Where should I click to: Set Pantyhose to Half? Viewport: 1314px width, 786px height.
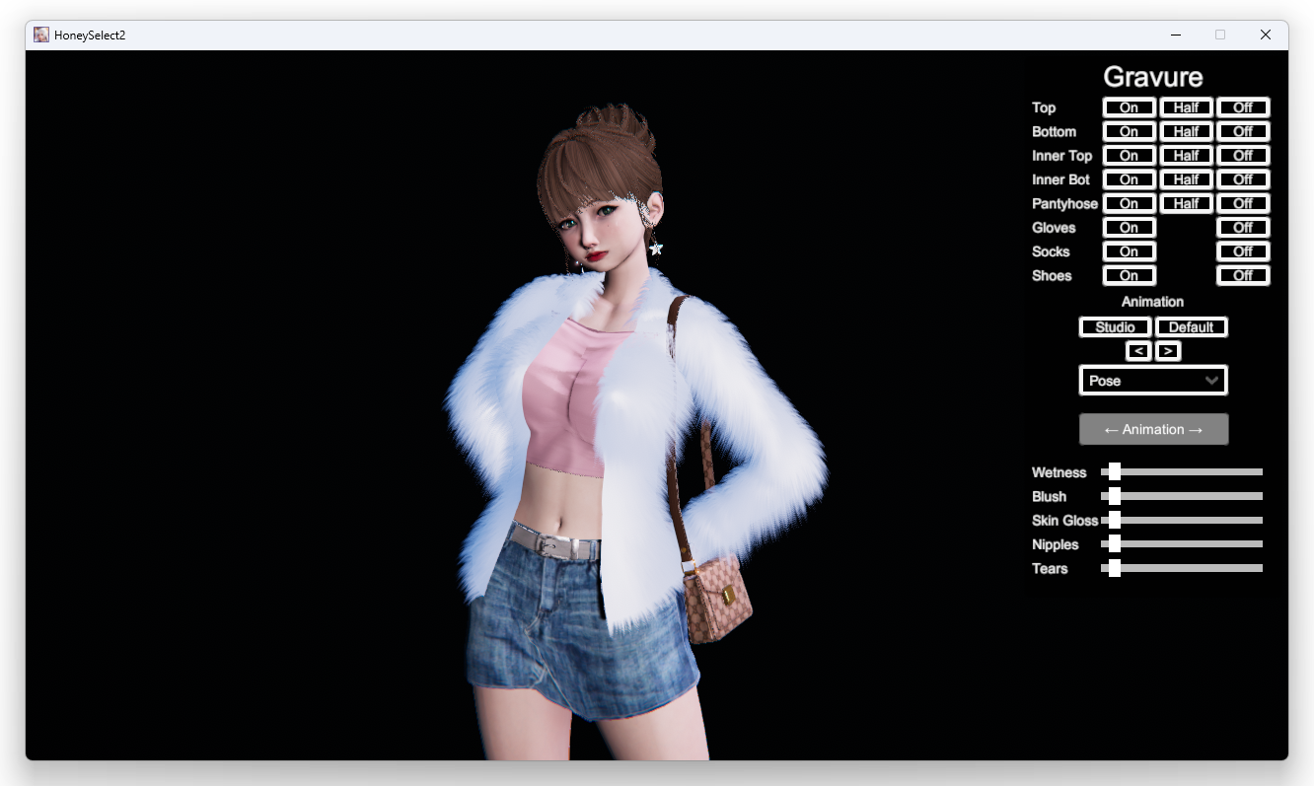click(x=1186, y=203)
